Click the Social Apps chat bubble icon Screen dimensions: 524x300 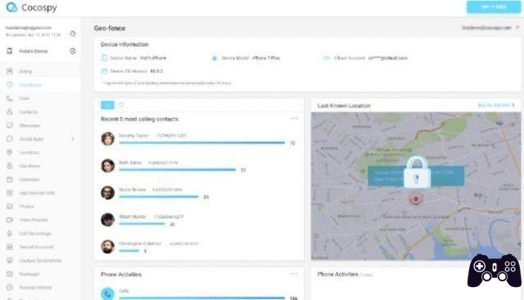point(10,139)
